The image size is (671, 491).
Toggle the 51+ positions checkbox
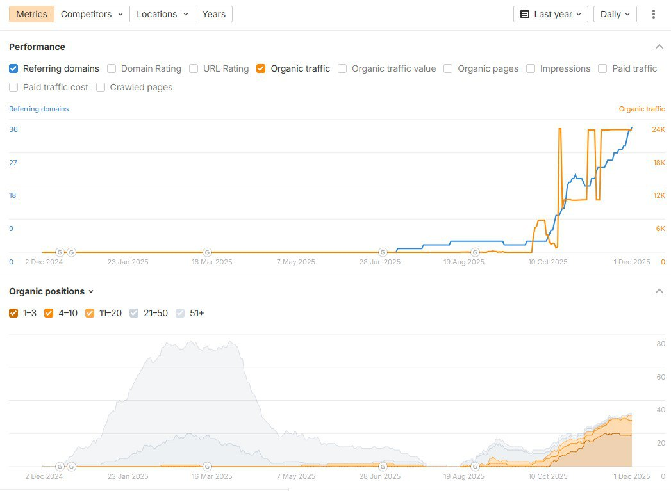click(180, 313)
